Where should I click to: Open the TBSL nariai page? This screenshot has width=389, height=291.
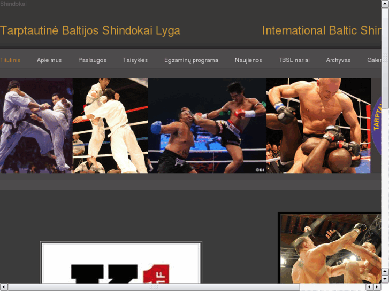pyautogui.click(x=294, y=60)
